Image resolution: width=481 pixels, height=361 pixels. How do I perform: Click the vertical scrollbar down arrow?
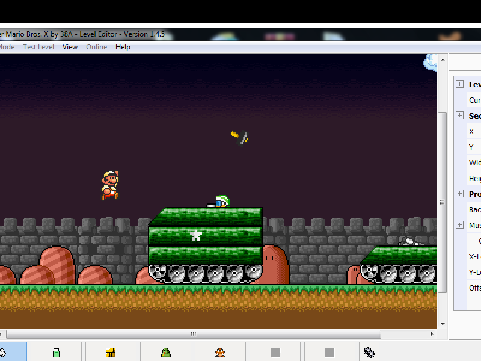tap(443, 324)
